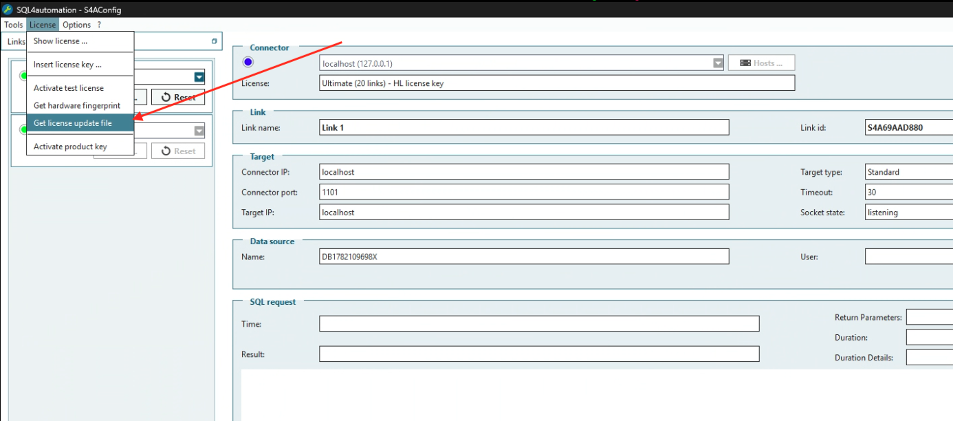Image resolution: width=953 pixels, height=421 pixels.
Task: Undock the Links panel with its float icon
Action: [x=215, y=41]
